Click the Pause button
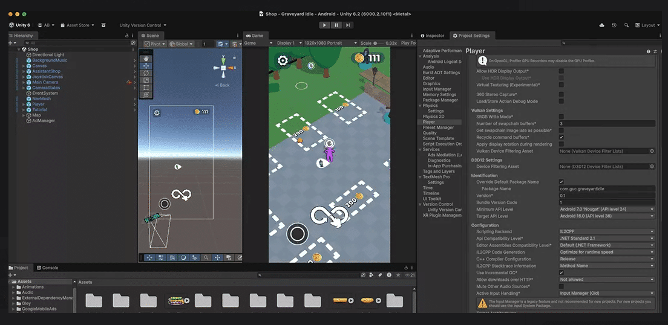This screenshot has width=668, height=325. click(336, 25)
